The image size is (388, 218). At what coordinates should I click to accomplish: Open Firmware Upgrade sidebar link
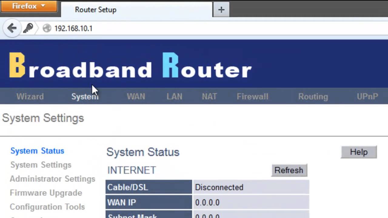[46, 193]
